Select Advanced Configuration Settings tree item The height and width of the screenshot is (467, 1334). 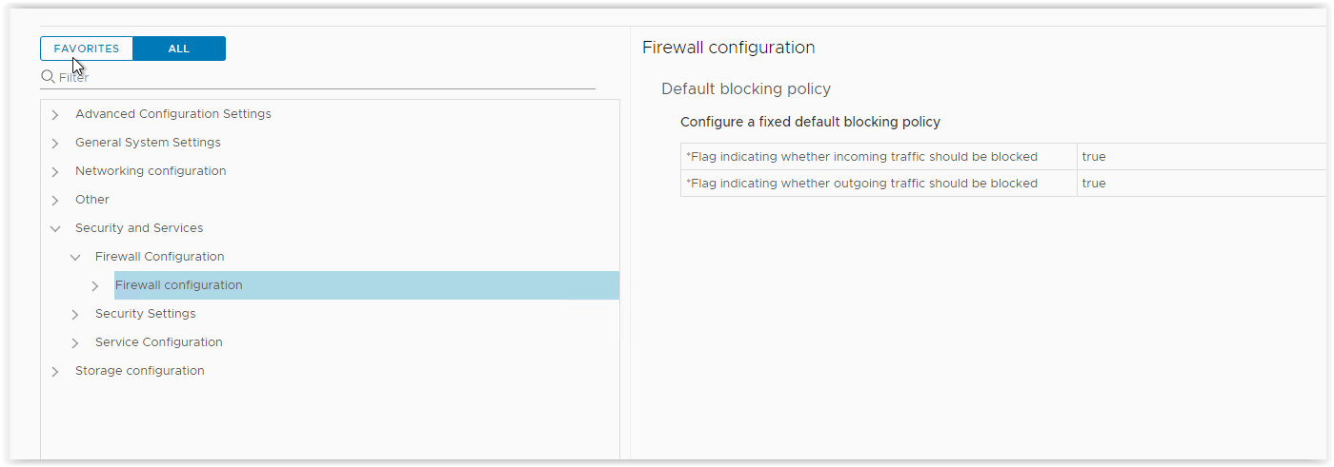click(173, 114)
